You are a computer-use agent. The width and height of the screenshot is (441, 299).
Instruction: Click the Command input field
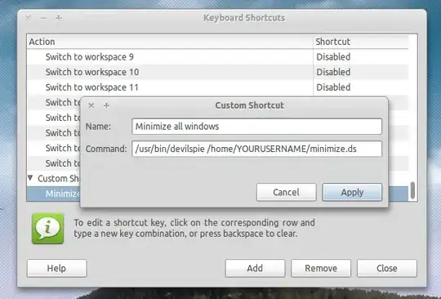[x=256, y=149]
